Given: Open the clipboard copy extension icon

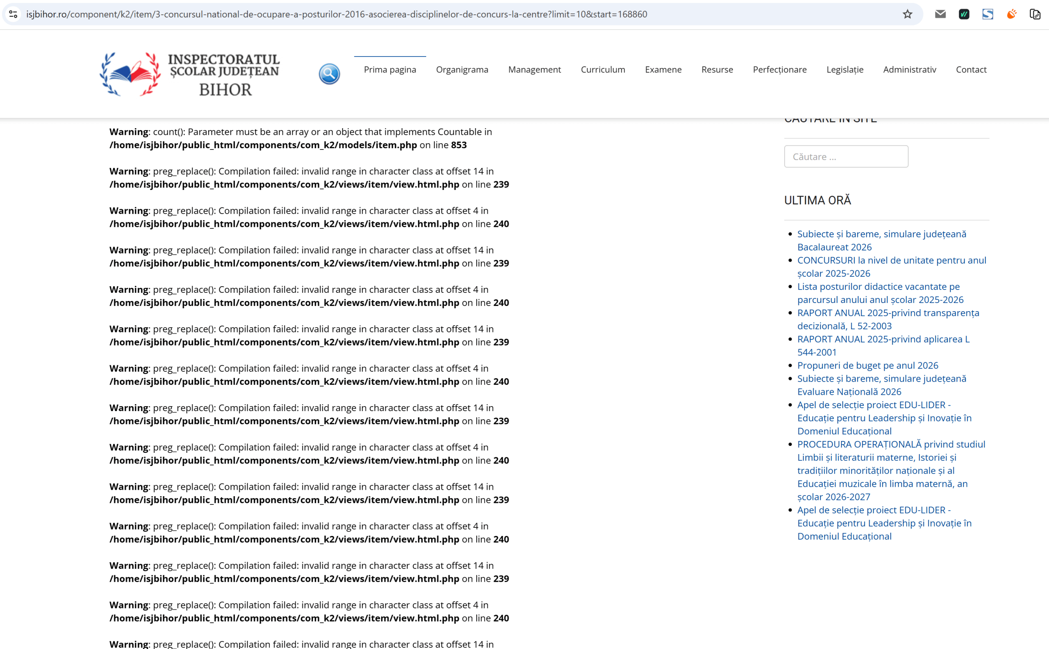Looking at the screenshot, I should coord(1034,14).
